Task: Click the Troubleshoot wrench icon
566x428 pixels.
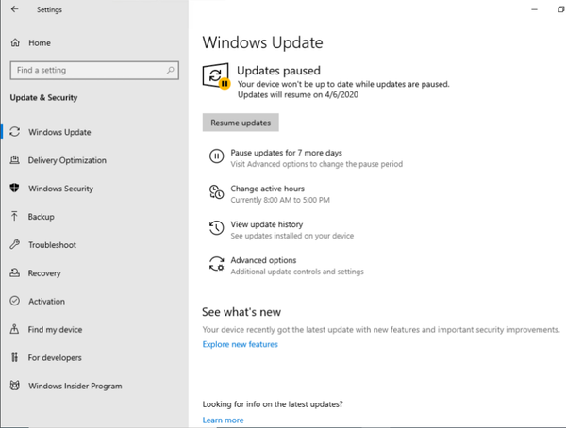Action: pyautogui.click(x=15, y=244)
